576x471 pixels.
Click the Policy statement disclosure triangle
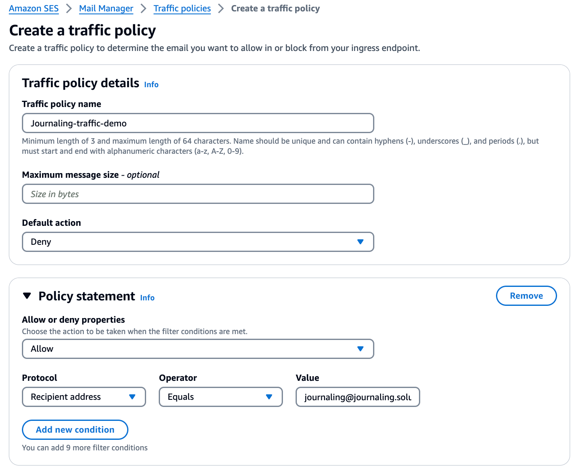point(27,296)
